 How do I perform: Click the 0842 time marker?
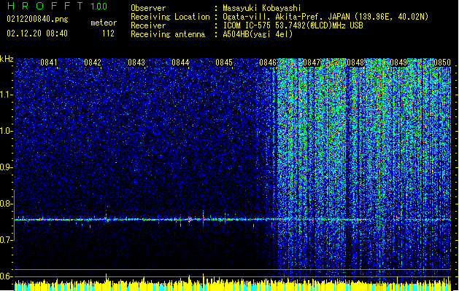[93, 63]
